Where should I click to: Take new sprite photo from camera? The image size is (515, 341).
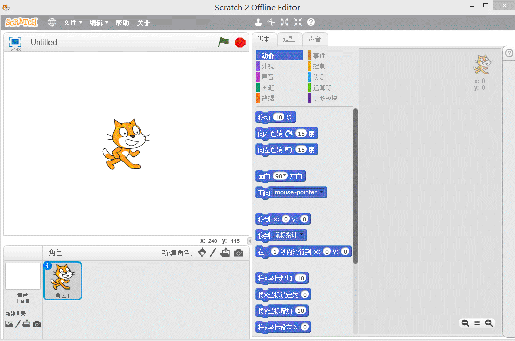239,253
